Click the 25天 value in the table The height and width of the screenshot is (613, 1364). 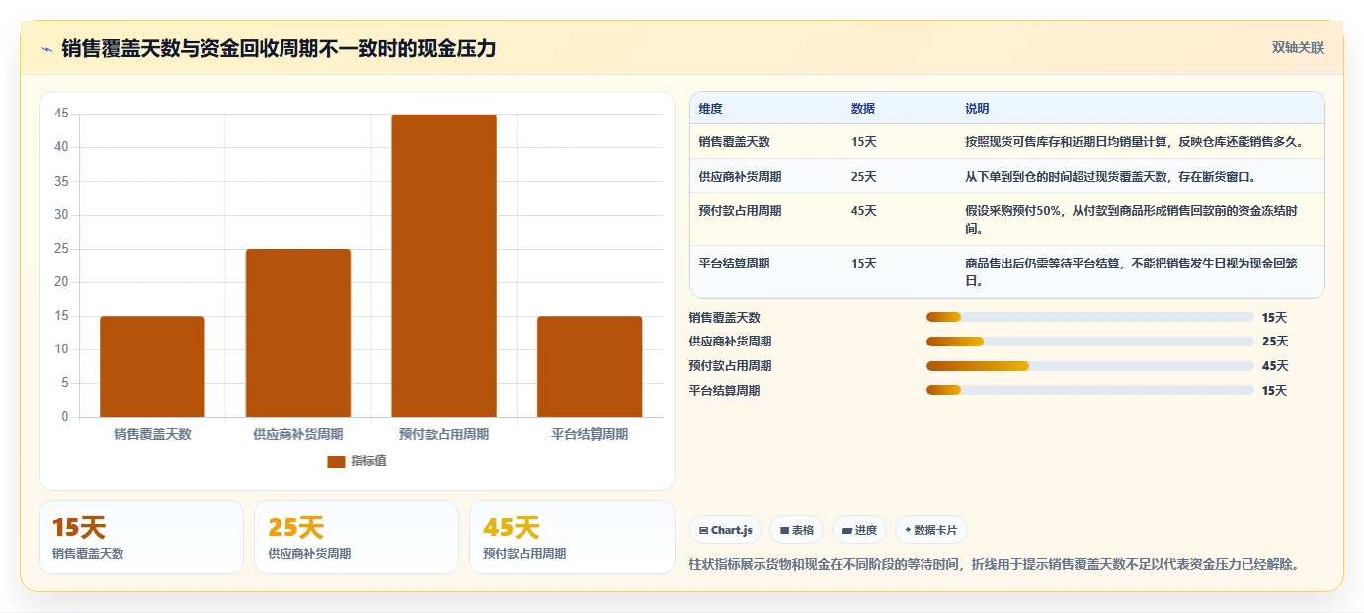click(x=863, y=177)
